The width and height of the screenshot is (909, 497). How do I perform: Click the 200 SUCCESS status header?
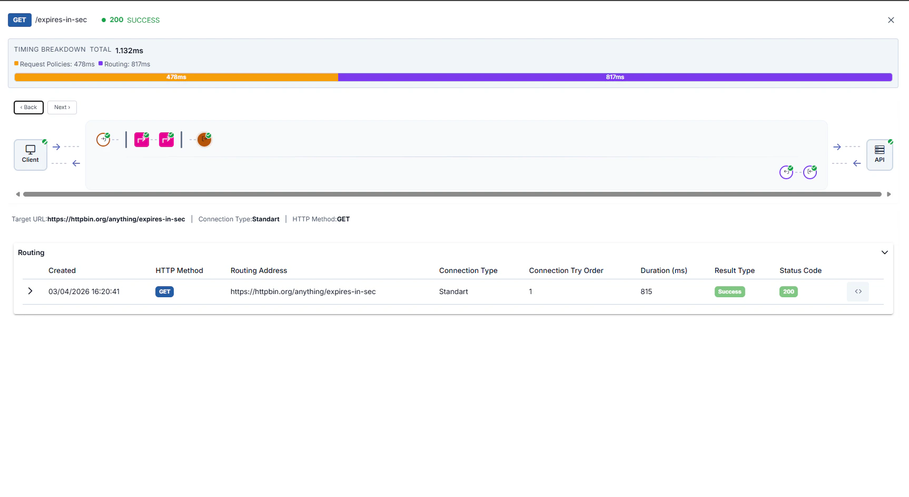130,20
